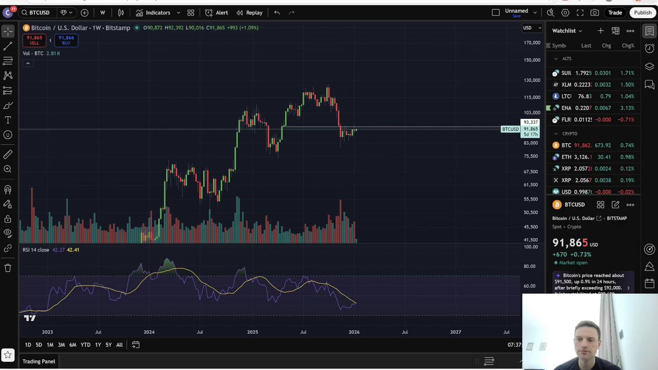Add symbol to watchlist plus icon

tap(600, 31)
